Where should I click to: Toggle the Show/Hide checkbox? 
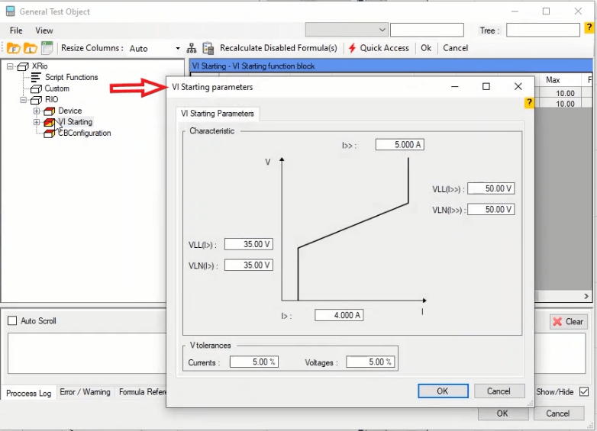pyautogui.click(x=584, y=392)
